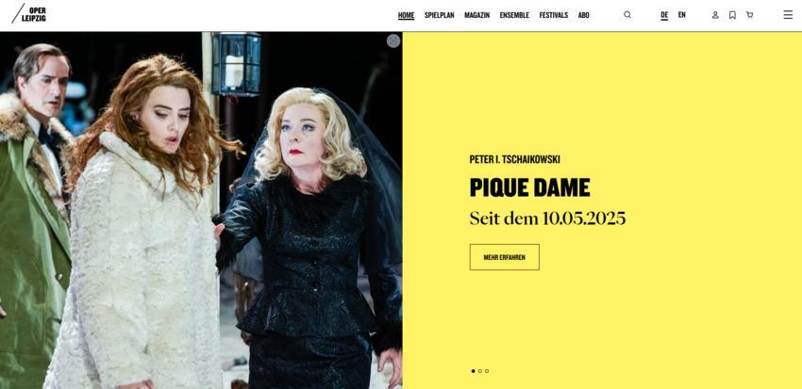Open the hamburger menu icon
The height and width of the screenshot is (389, 802).
click(788, 15)
